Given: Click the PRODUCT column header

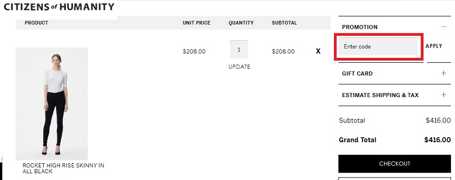Looking at the screenshot, I should coord(36,23).
